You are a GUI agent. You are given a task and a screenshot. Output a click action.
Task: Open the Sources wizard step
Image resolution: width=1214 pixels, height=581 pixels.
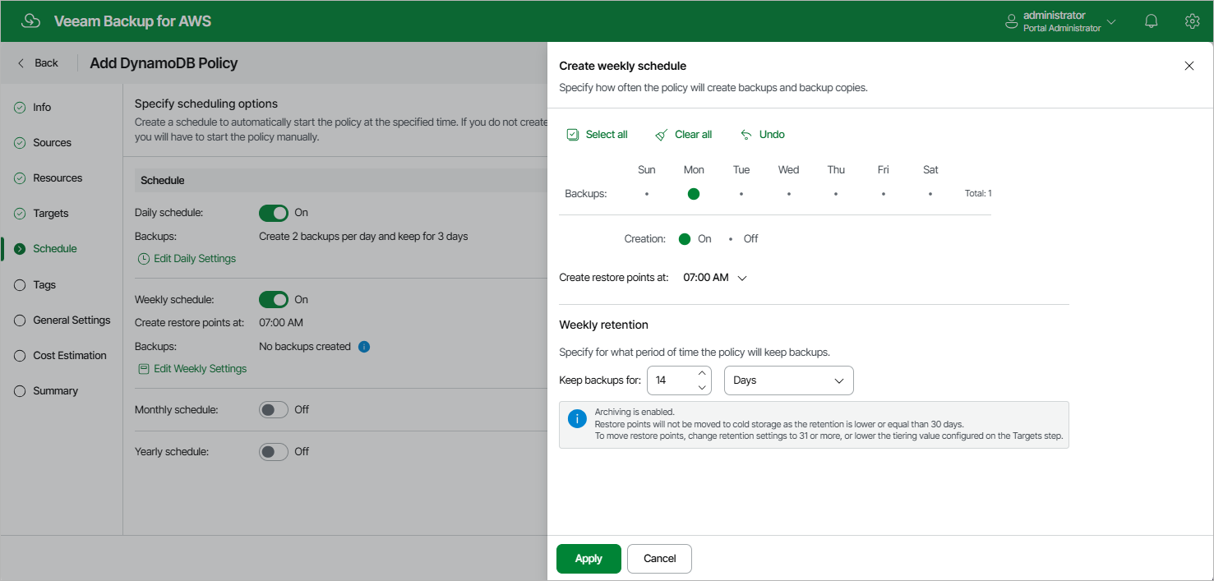pyautogui.click(x=52, y=143)
